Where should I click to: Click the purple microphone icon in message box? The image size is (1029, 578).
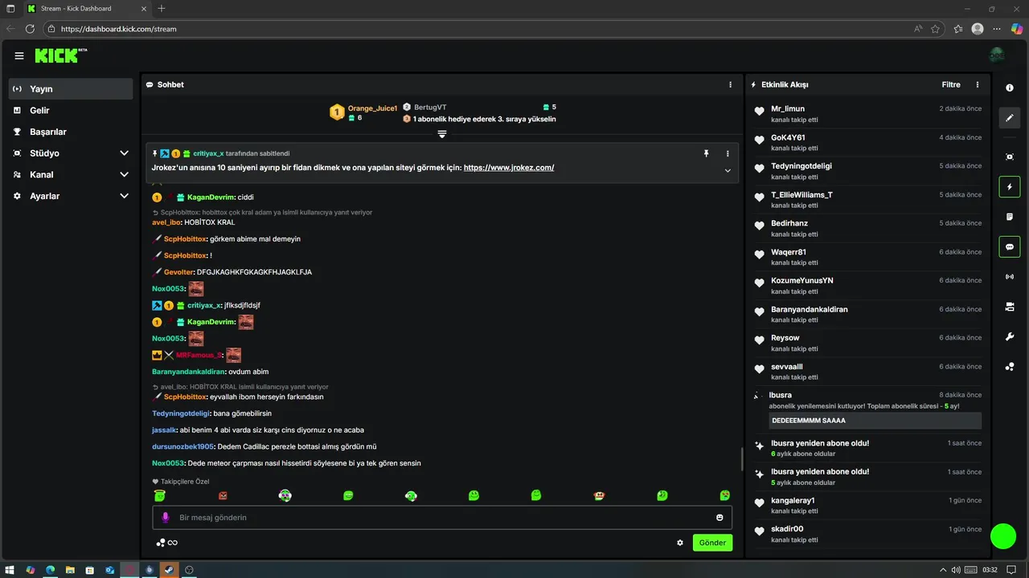tap(166, 518)
